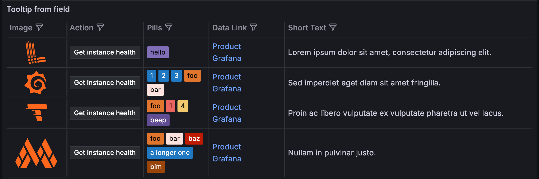Image resolution: width=539 pixels, height=179 pixels.
Task: Open the Grafana link in second row
Action: coord(226,89)
